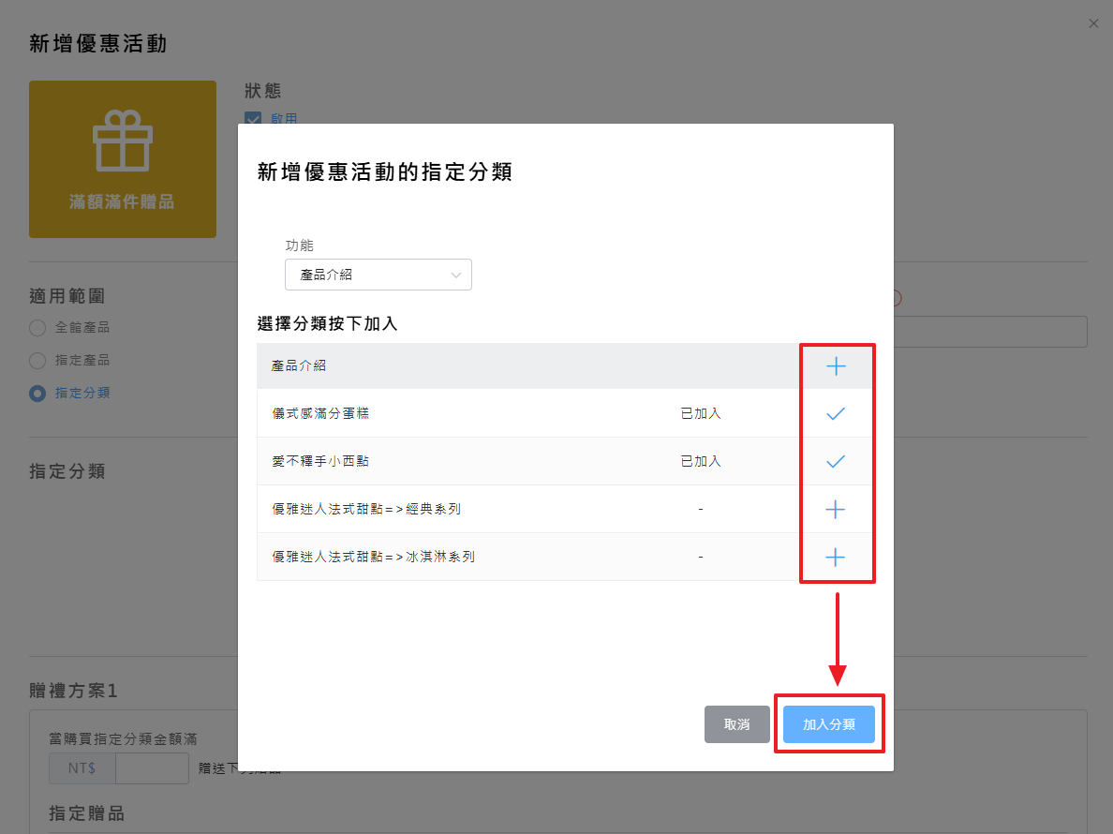The image size is (1113, 834).
Task: Open the 功能 dropdown showing 產品介紹
Action: (x=378, y=275)
